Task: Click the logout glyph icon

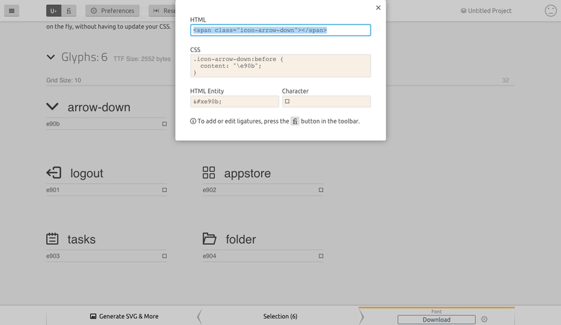Action: pyautogui.click(x=53, y=173)
